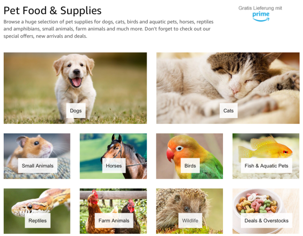Viewport: 303px width, 236px height.
Task: Open Fish & Aquatic Pets label
Action: [x=266, y=166]
